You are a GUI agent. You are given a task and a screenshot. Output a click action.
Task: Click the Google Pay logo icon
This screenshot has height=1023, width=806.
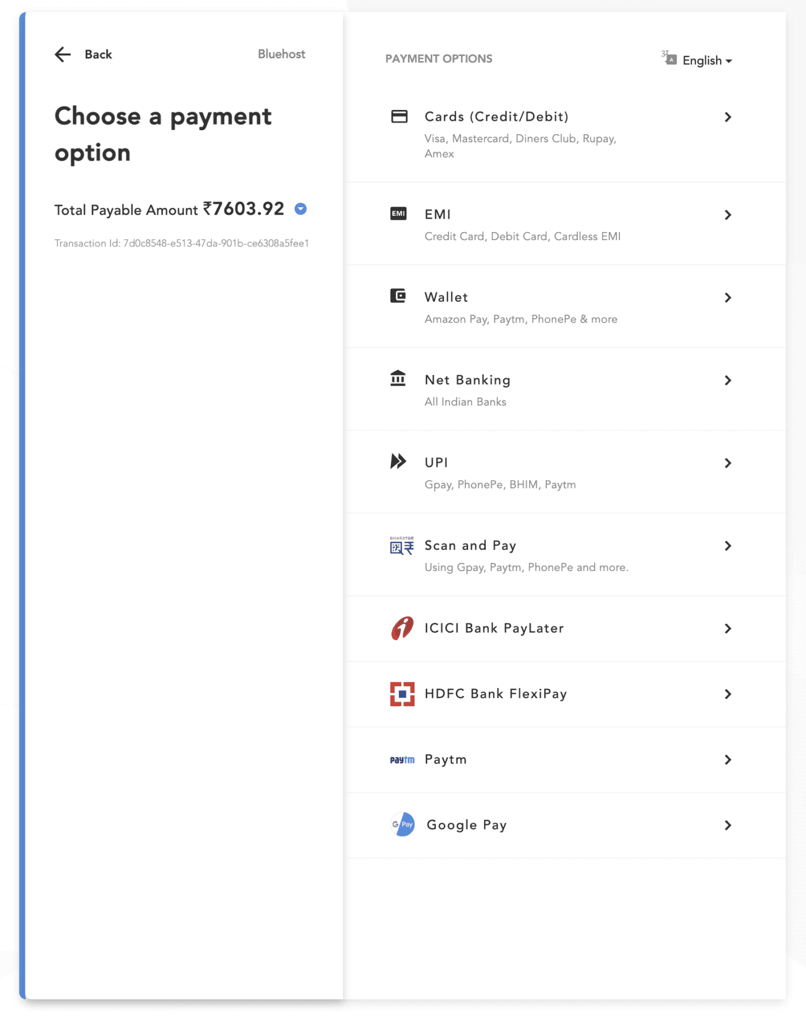point(402,824)
